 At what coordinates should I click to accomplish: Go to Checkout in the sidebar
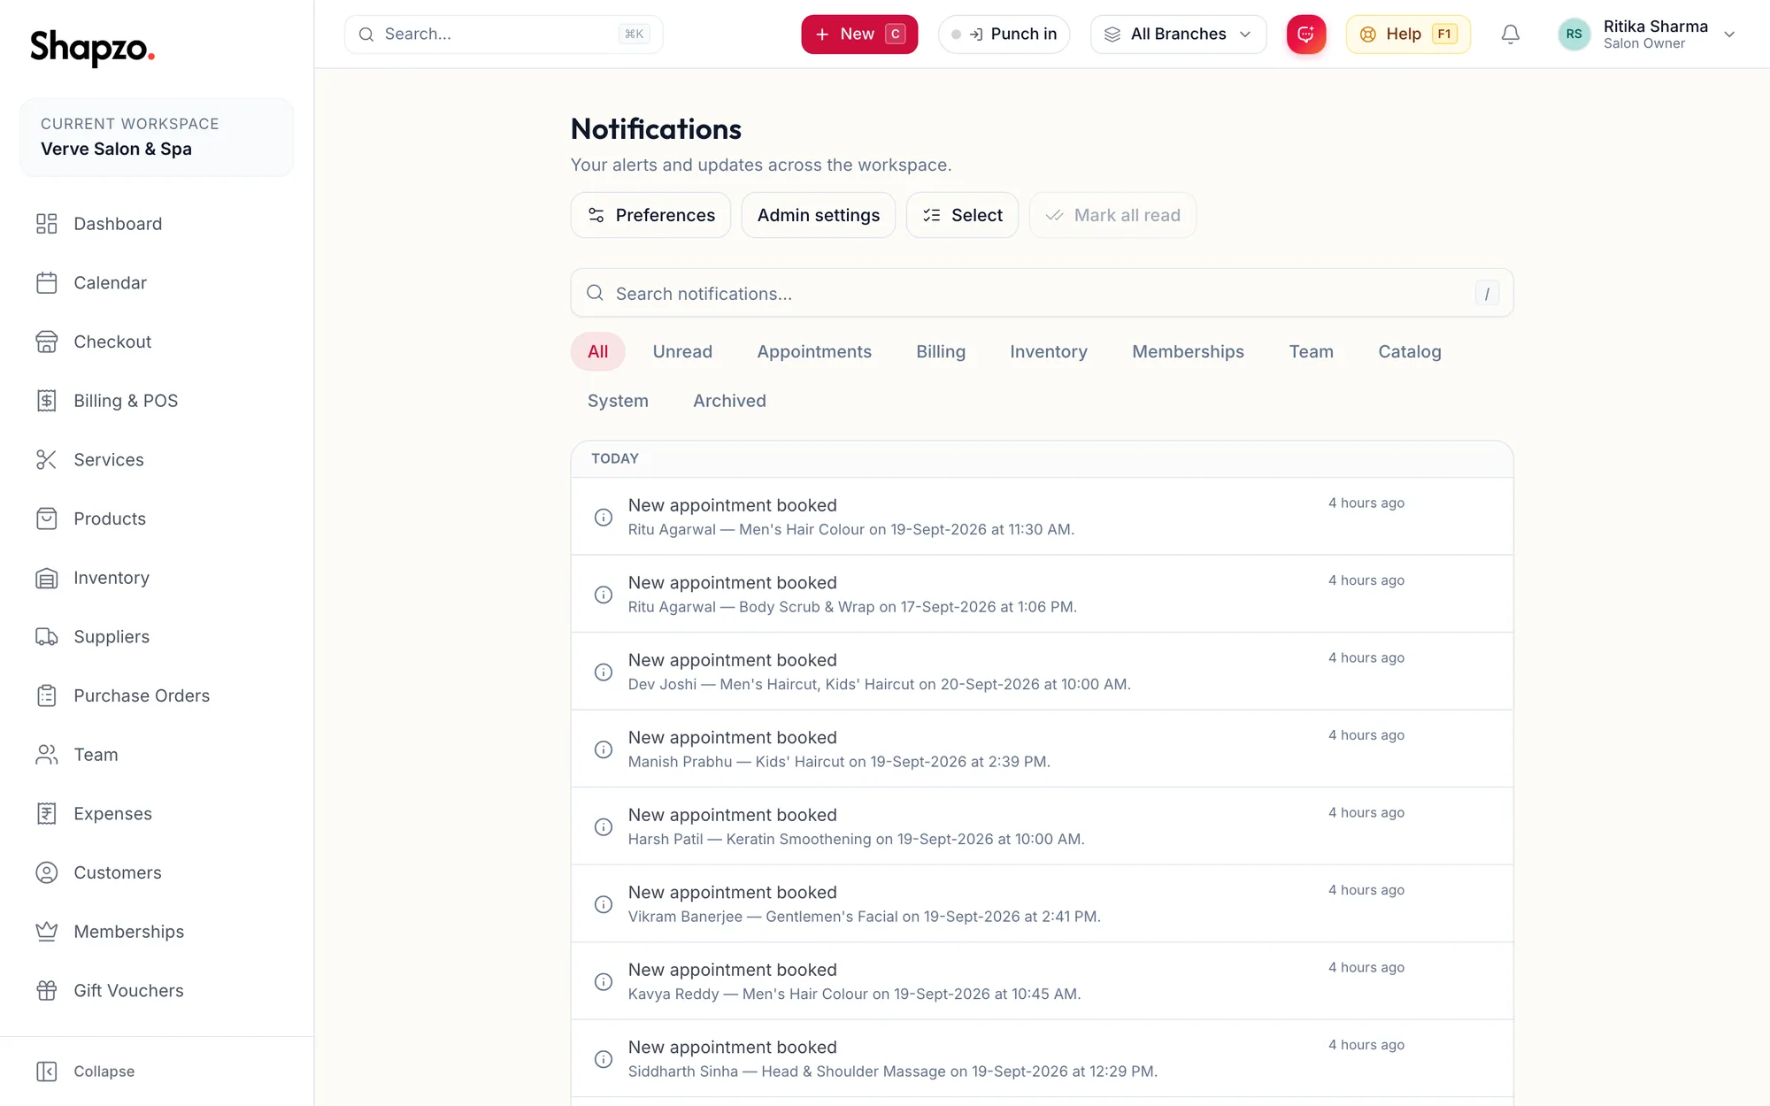click(x=157, y=342)
